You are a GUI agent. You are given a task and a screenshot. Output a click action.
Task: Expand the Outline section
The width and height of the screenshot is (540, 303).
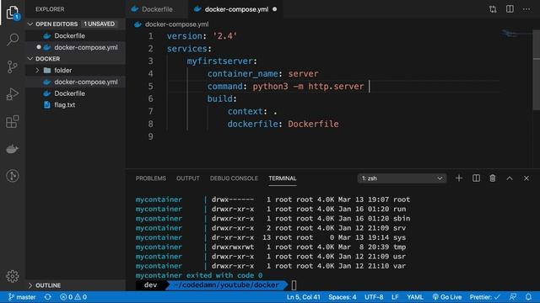click(75, 285)
